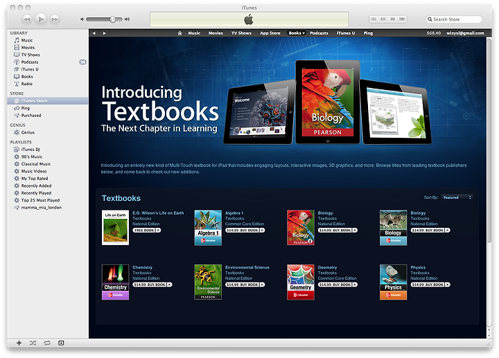Open dropdown arrow beside Chemistry buy button
The height and width of the screenshot is (358, 499).
[170, 285]
